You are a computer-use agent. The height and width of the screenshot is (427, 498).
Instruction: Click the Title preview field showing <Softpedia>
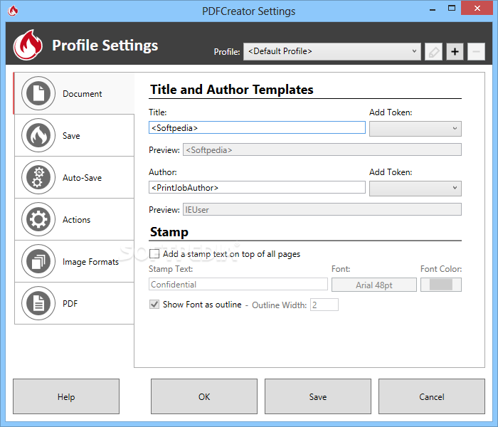[322, 149]
